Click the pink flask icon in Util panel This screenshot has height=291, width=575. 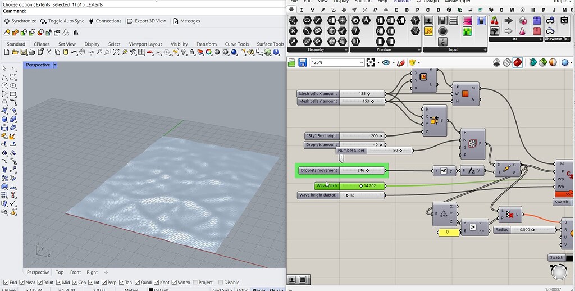point(523,31)
